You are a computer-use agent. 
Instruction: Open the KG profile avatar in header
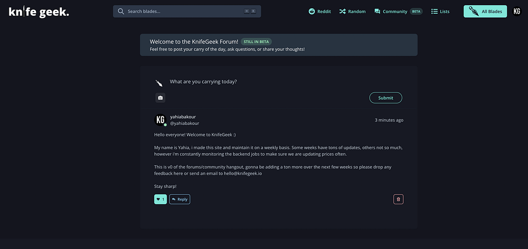pos(517,12)
